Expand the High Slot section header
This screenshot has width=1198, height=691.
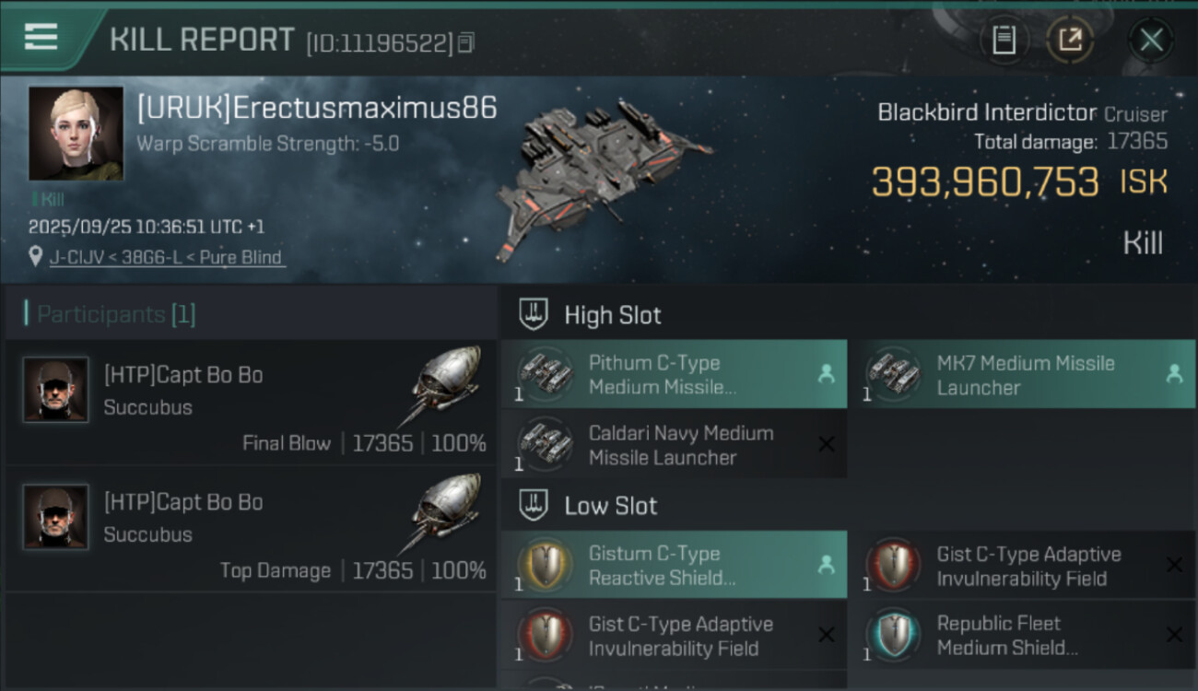tap(613, 315)
